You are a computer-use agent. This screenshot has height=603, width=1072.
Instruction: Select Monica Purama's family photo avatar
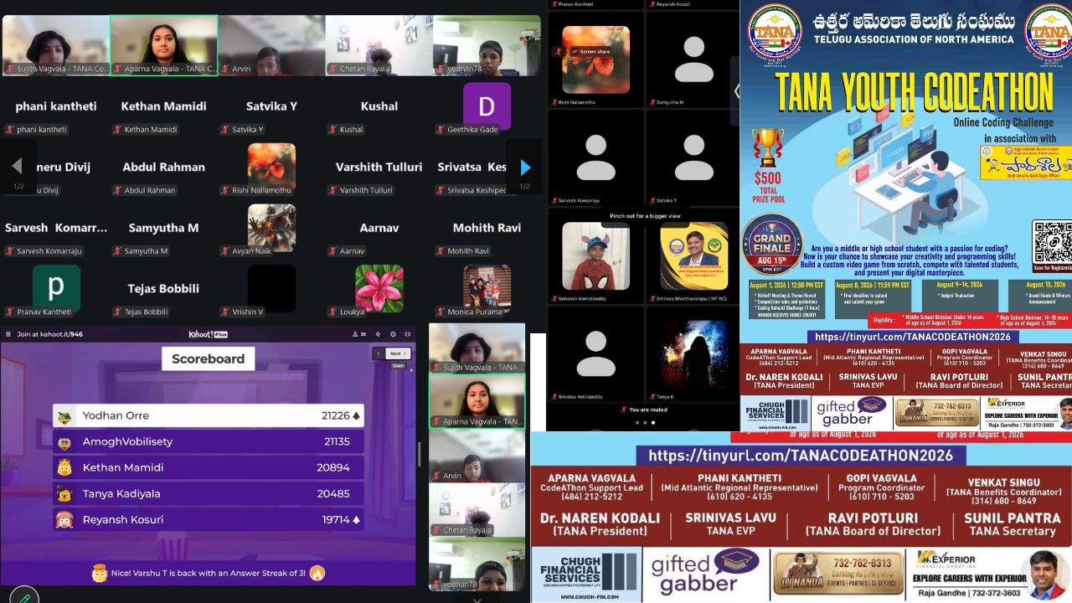487,289
